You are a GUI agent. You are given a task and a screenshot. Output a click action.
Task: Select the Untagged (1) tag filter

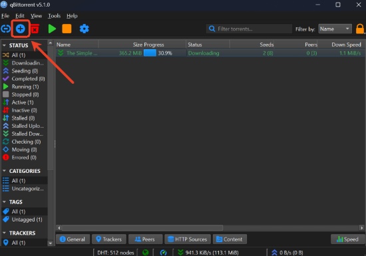[x=24, y=219]
